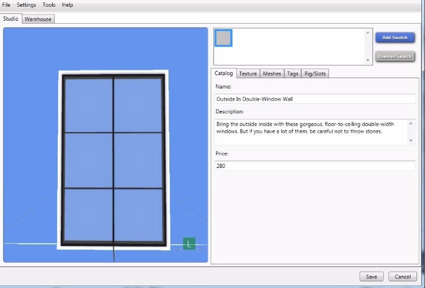The height and width of the screenshot is (288, 425).
Task: Focus the Price input field
Action: click(314, 166)
